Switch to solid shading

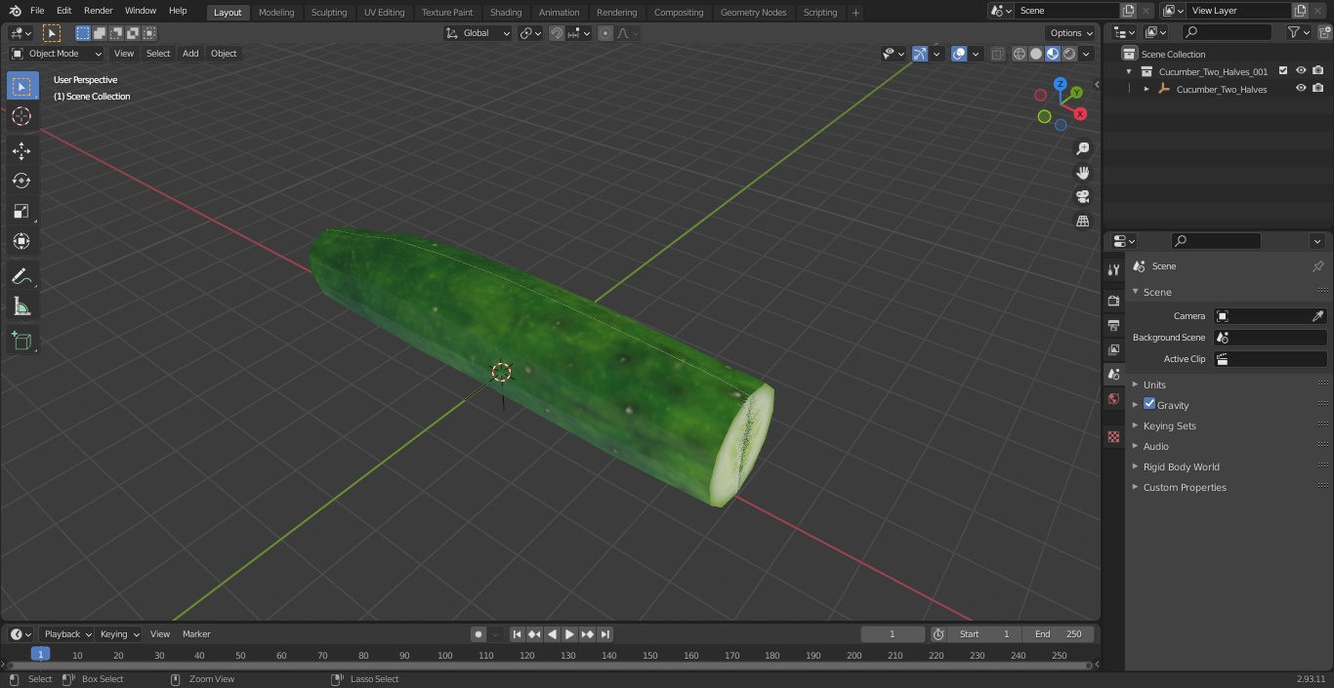click(x=1036, y=54)
